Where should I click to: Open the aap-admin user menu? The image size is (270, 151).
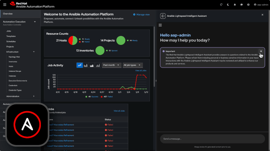261,5
